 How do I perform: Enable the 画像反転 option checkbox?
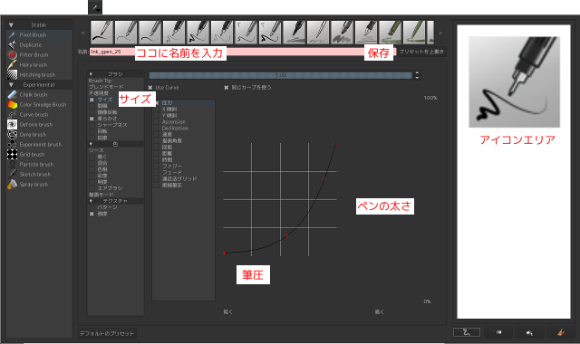[x=92, y=112]
